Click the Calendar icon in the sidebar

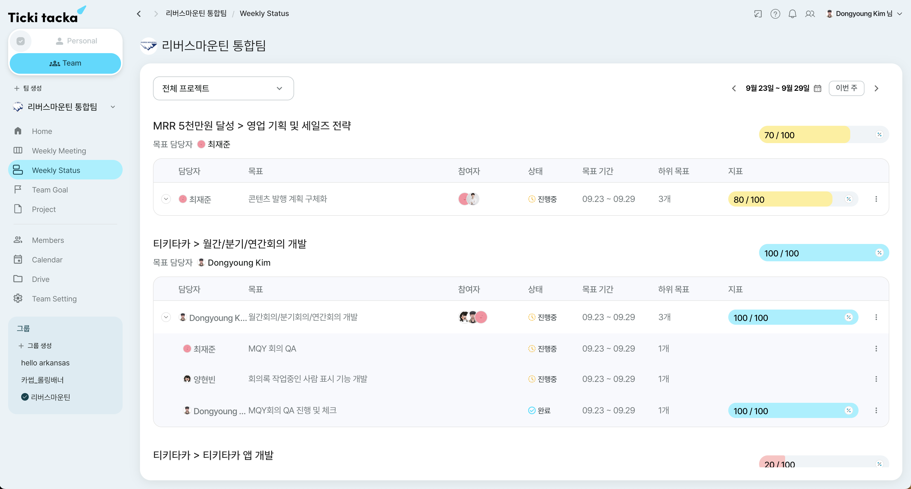click(x=18, y=259)
